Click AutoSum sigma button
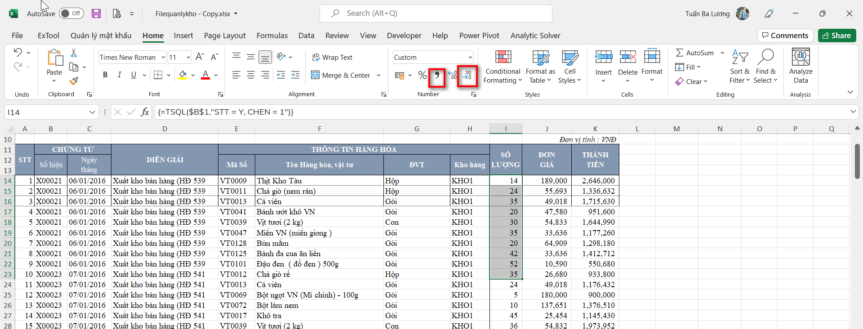This screenshot has width=863, height=329. [x=695, y=53]
